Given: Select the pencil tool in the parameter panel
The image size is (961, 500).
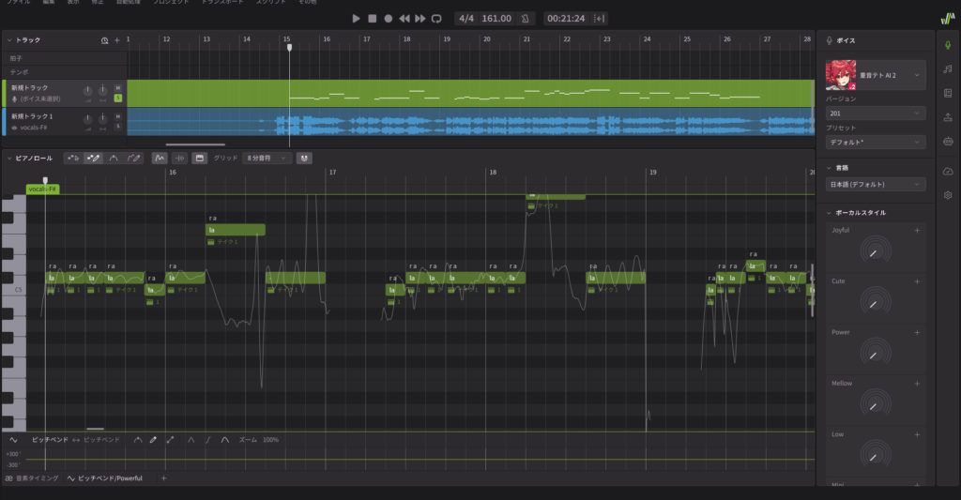Looking at the screenshot, I should pyautogui.click(x=153, y=439).
